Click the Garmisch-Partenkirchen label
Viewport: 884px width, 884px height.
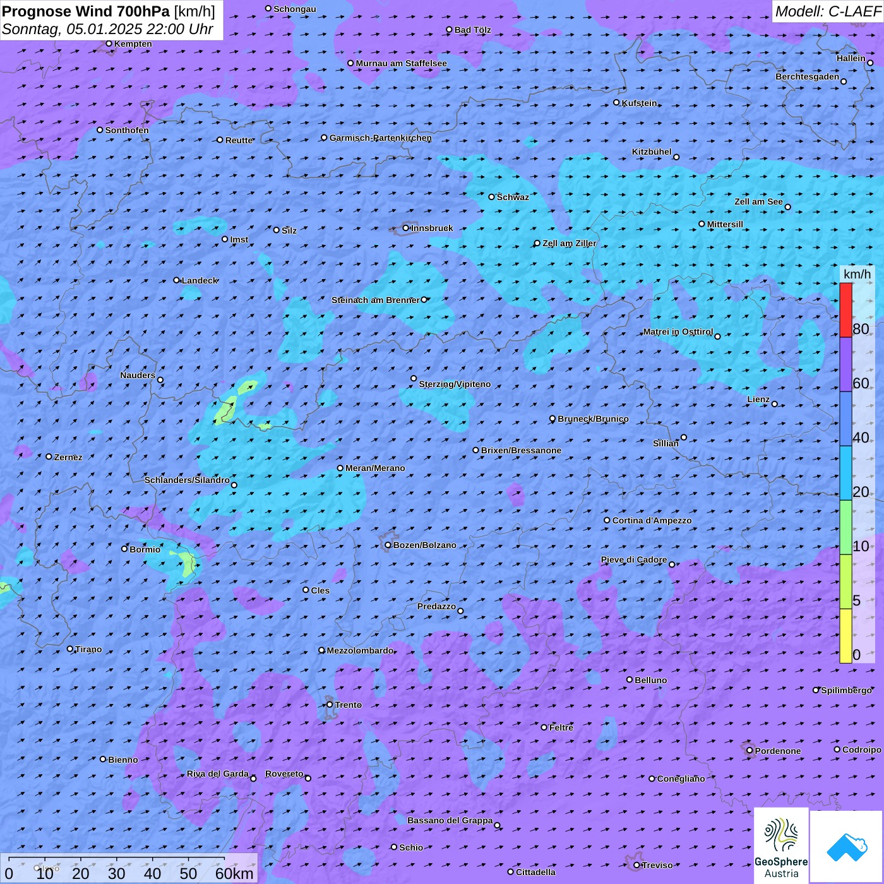pos(381,138)
